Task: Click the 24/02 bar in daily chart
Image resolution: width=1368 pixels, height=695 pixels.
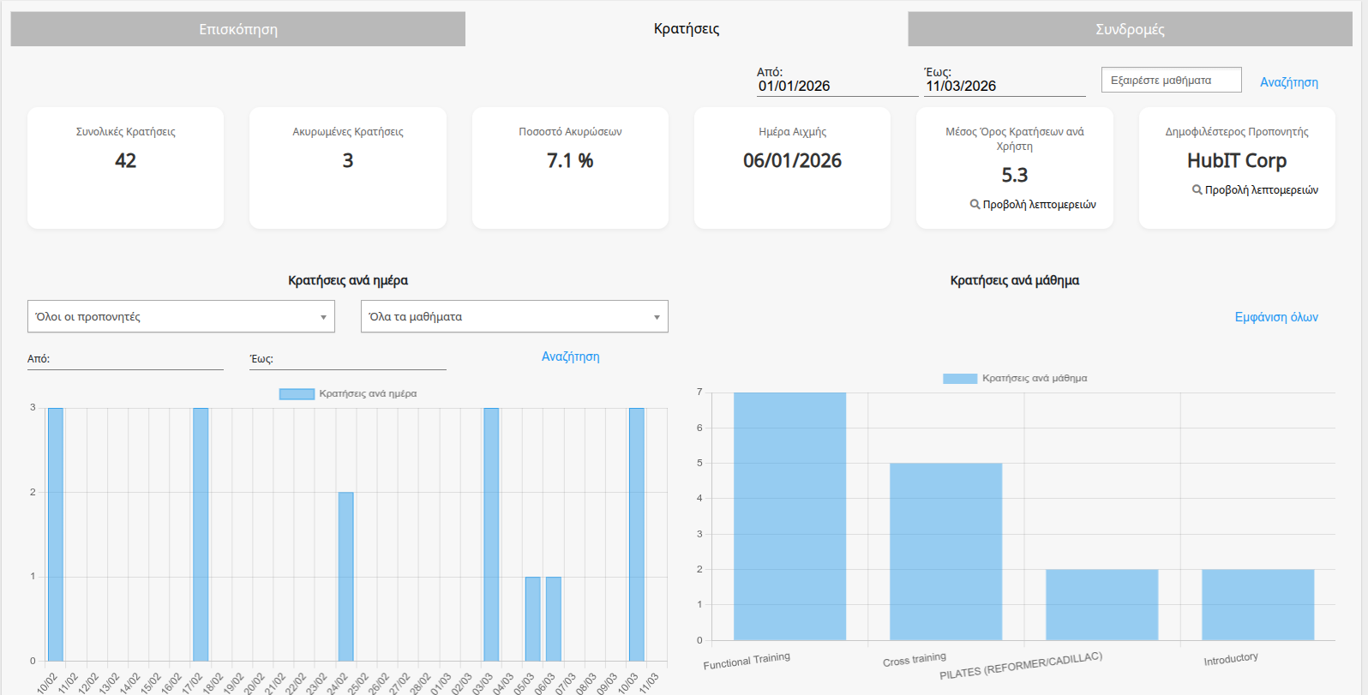Action: (345, 576)
